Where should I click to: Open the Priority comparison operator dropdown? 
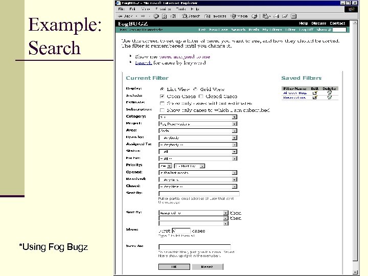coord(165,166)
